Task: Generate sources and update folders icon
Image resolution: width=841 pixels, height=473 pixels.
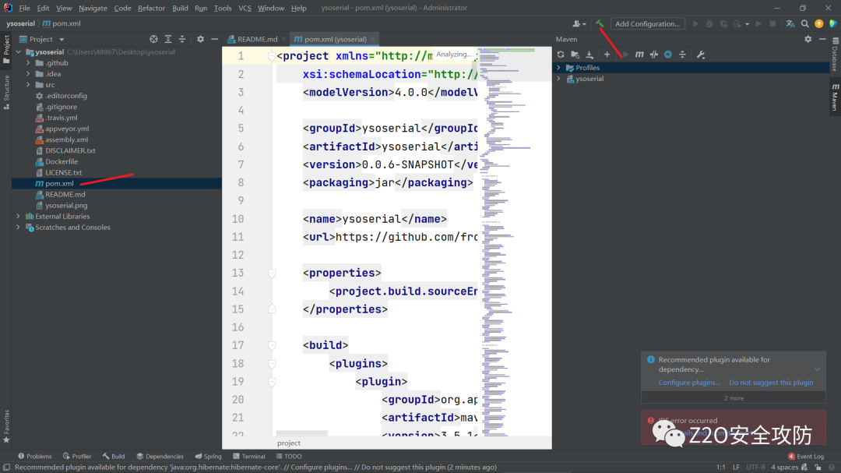Action: 575,55
